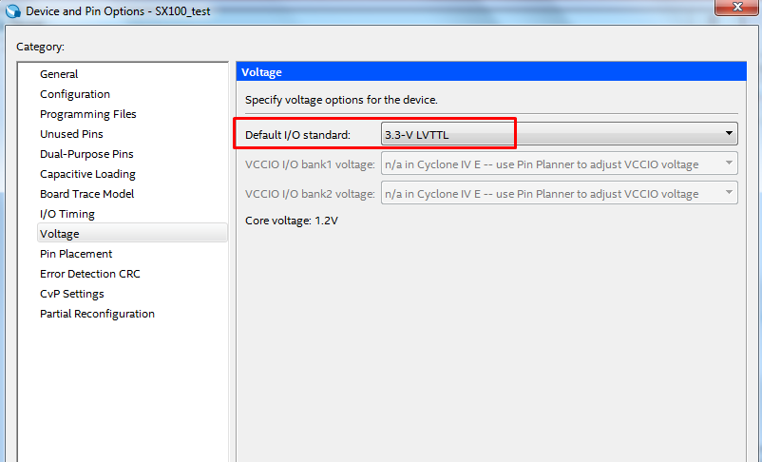Click the 'Default I/O standard:' label
The height and width of the screenshot is (462, 762).
pos(297,135)
